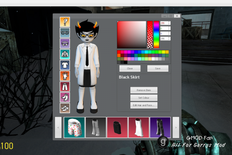Pick the pure black palette swatch
The image size is (232, 155).
click(x=126, y=62)
